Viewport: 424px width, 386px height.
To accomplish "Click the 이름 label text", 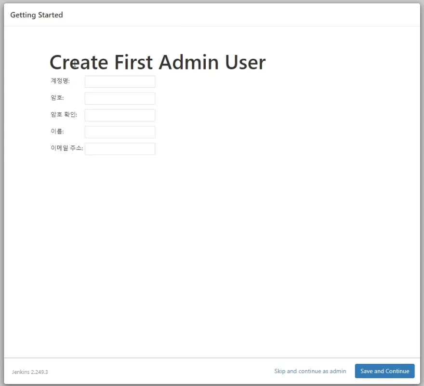I will 57,132.
